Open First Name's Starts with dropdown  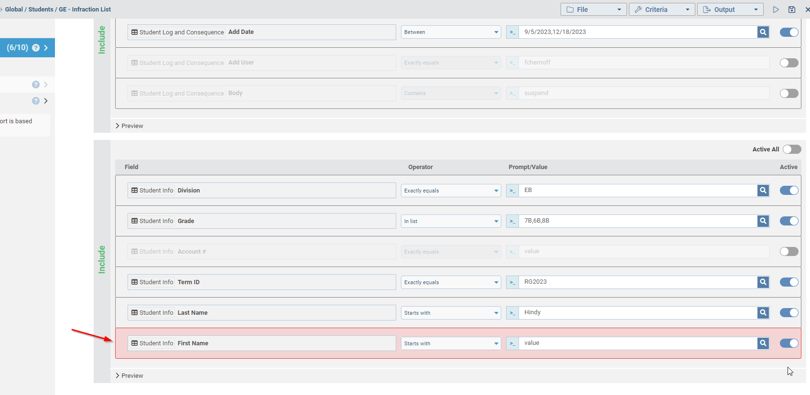[451, 343]
